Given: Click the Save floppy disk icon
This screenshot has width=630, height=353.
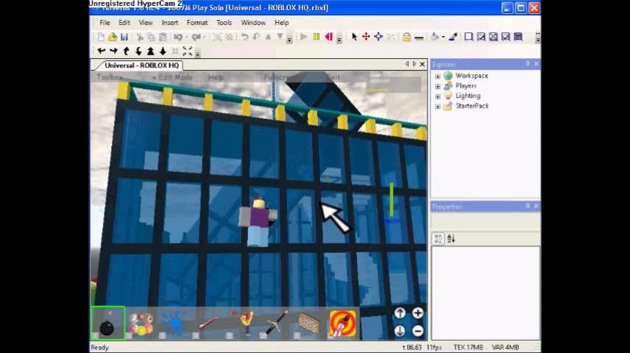Looking at the screenshot, I should click(124, 37).
